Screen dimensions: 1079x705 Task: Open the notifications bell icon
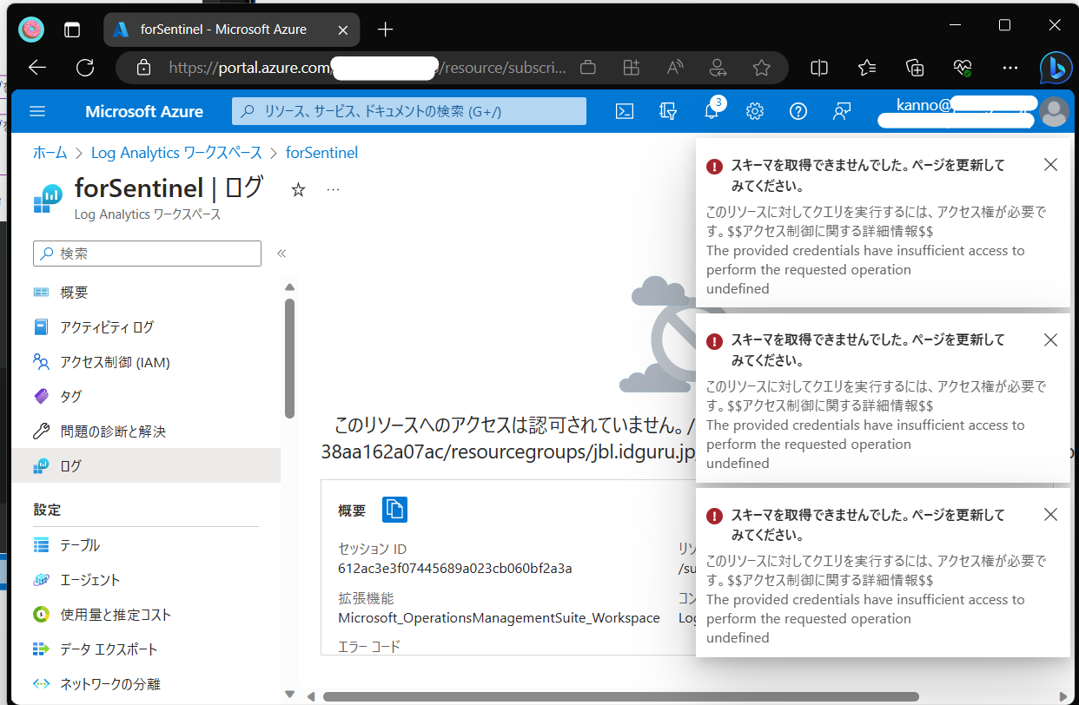(712, 110)
